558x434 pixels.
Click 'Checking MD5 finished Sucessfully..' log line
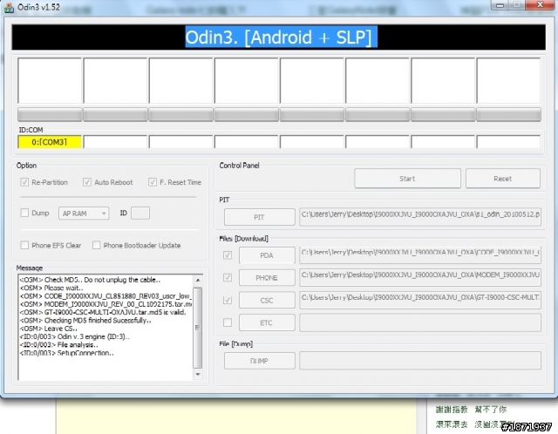[85, 321]
